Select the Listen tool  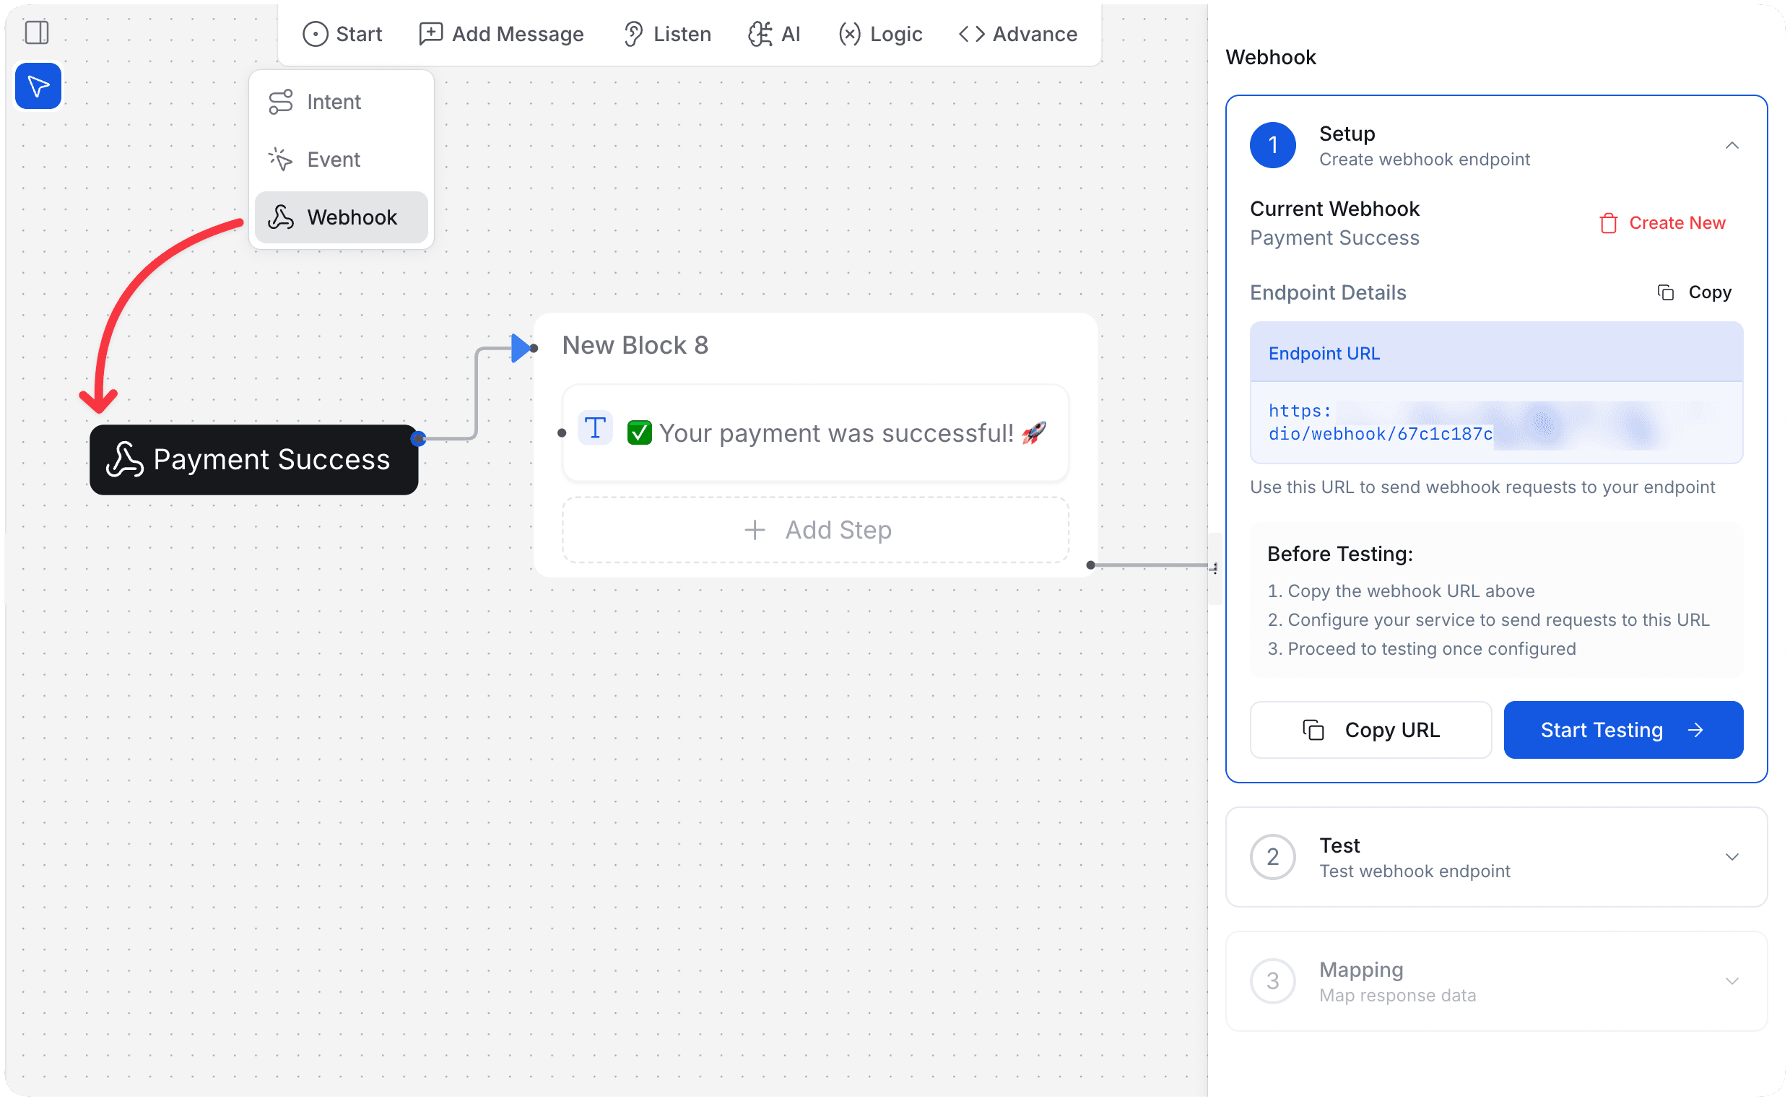666,33
